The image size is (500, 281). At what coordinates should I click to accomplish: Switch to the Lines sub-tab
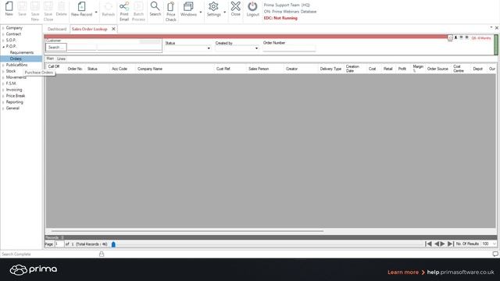pyautogui.click(x=61, y=59)
